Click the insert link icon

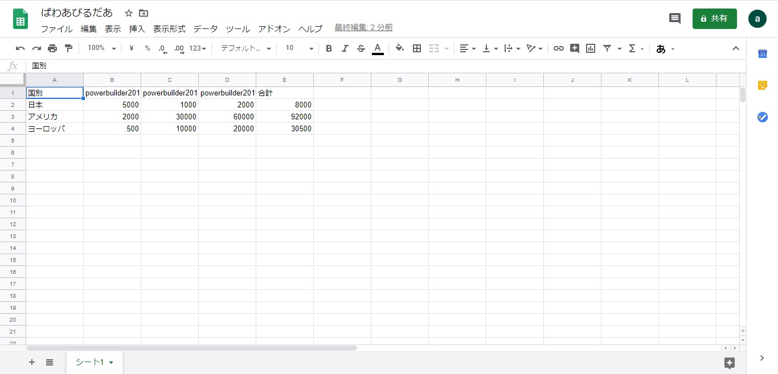click(x=559, y=48)
